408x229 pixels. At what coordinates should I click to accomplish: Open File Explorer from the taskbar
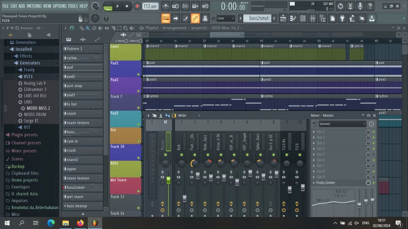[x=66, y=223]
